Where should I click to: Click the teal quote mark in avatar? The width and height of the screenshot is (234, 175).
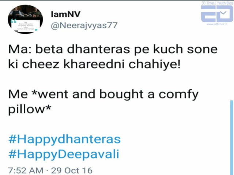click(14, 21)
